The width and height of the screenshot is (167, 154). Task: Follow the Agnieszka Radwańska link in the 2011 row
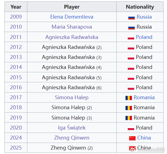point(72,37)
